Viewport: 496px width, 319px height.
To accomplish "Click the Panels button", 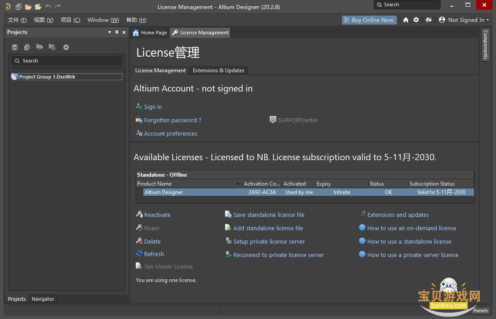I will point(480,311).
